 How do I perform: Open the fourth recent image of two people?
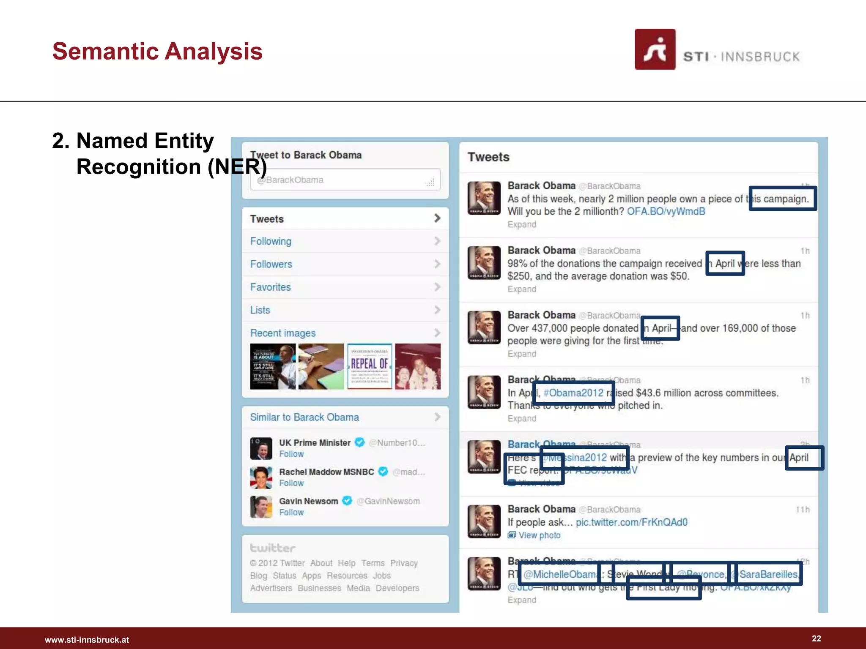pyautogui.click(x=418, y=366)
